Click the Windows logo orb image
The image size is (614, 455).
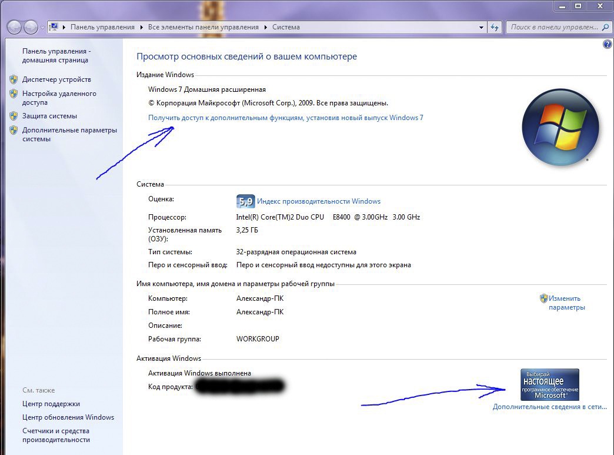click(x=560, y=127)
